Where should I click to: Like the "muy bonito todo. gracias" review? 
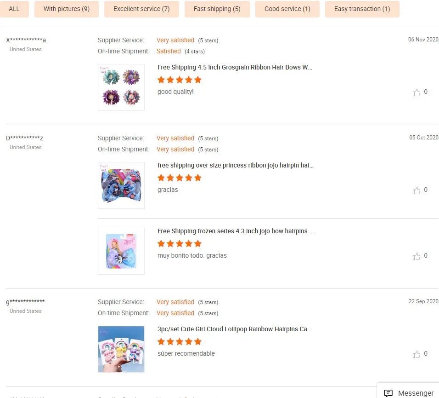416,256
